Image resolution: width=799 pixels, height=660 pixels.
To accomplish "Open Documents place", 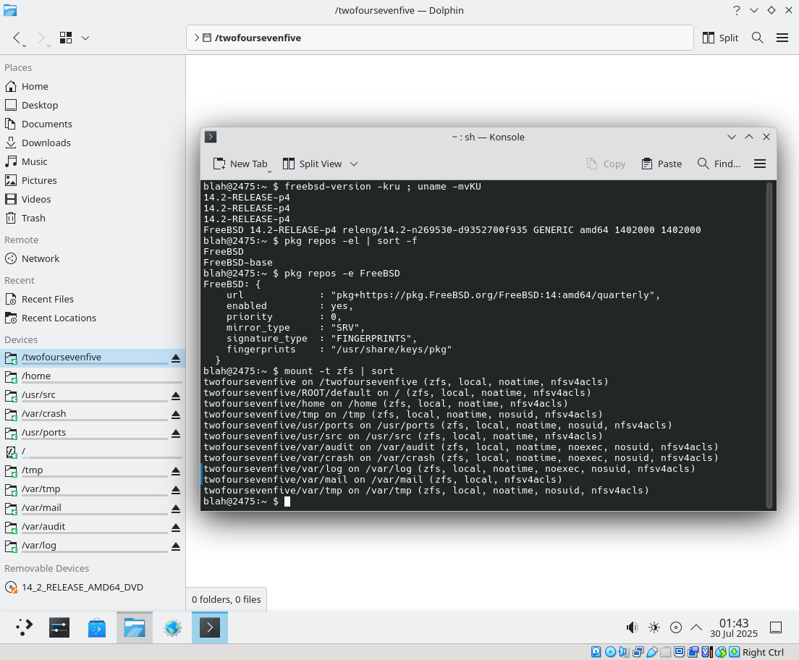I will point(92,124).
